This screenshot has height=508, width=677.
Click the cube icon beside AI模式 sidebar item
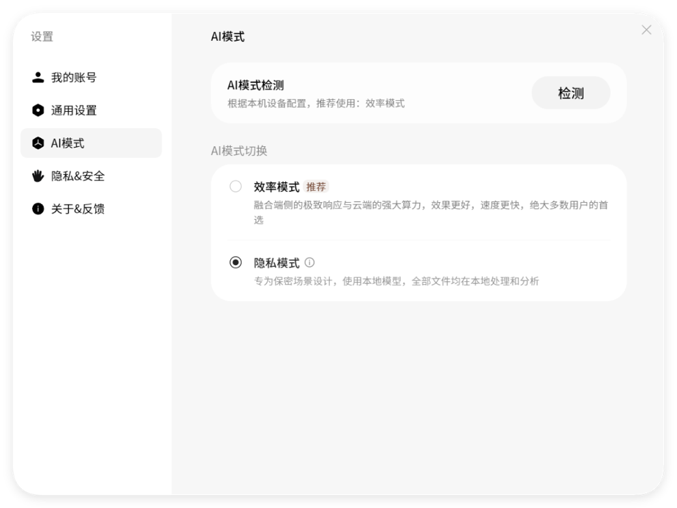tap(38, 143)
